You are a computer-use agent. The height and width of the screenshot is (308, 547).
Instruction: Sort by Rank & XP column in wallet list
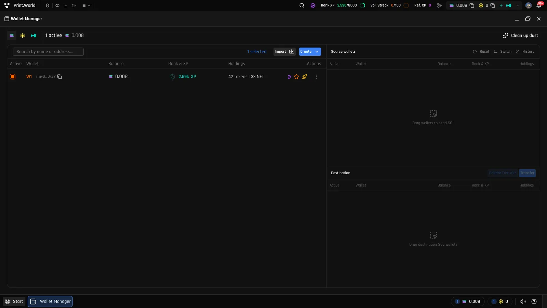point(178,64)
